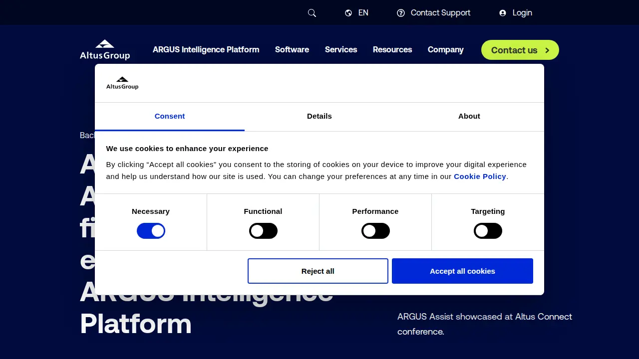Select the Consent tab
The width and height of the screenshot is (639, 359).
click(x=170, y=117)
